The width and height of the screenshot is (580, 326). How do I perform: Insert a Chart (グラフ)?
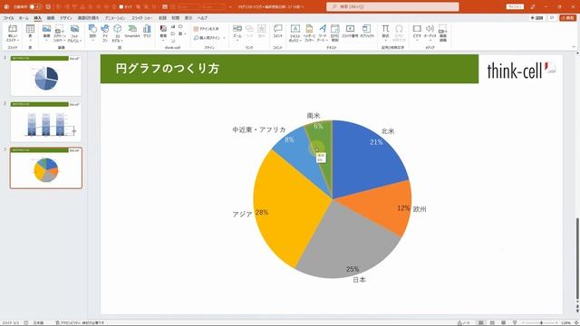pos(147,32)
